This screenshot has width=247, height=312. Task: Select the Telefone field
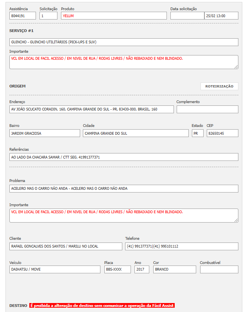tap(181, 246)
